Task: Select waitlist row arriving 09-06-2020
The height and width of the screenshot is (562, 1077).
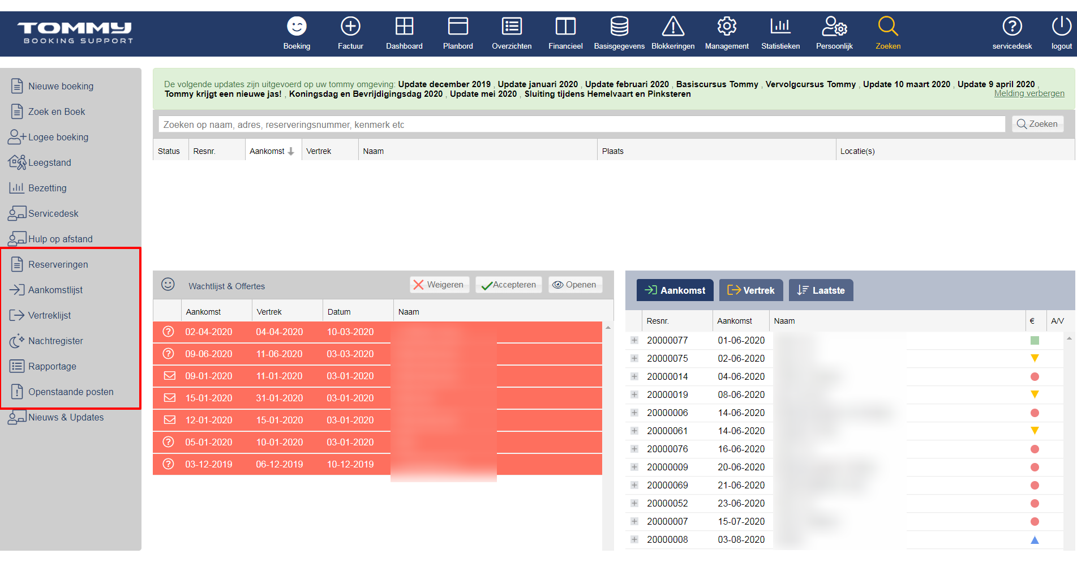Action: pos(377,354)
